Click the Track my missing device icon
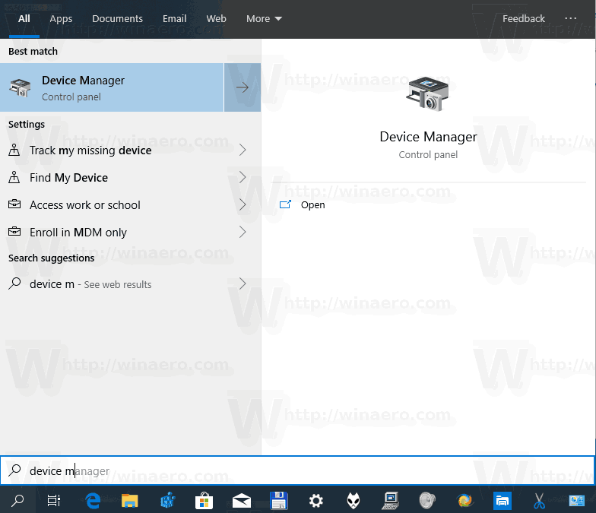 tap(14, 150)
